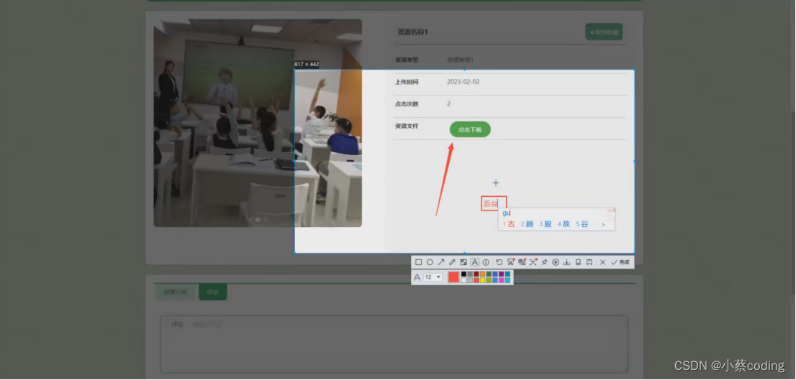Click the 后台 annotation text box
This screenshot has height=380, width=796.
click(x=494, y=204)
